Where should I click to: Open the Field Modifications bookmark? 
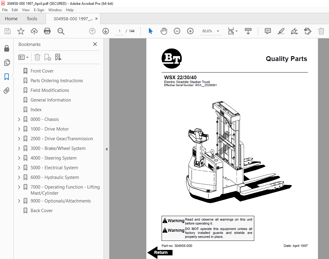point(50,90)
